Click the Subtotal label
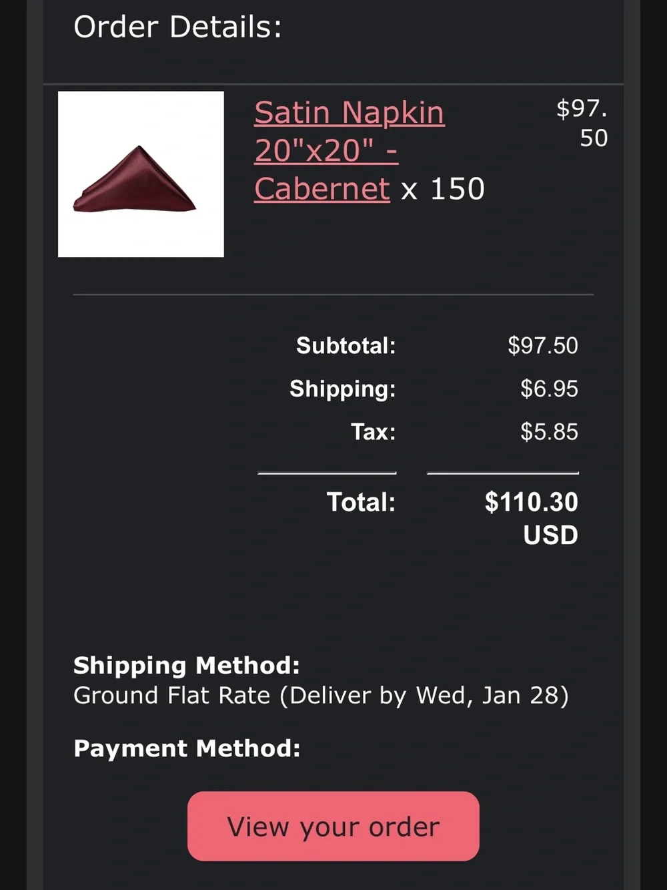 [x=346, y=345]
